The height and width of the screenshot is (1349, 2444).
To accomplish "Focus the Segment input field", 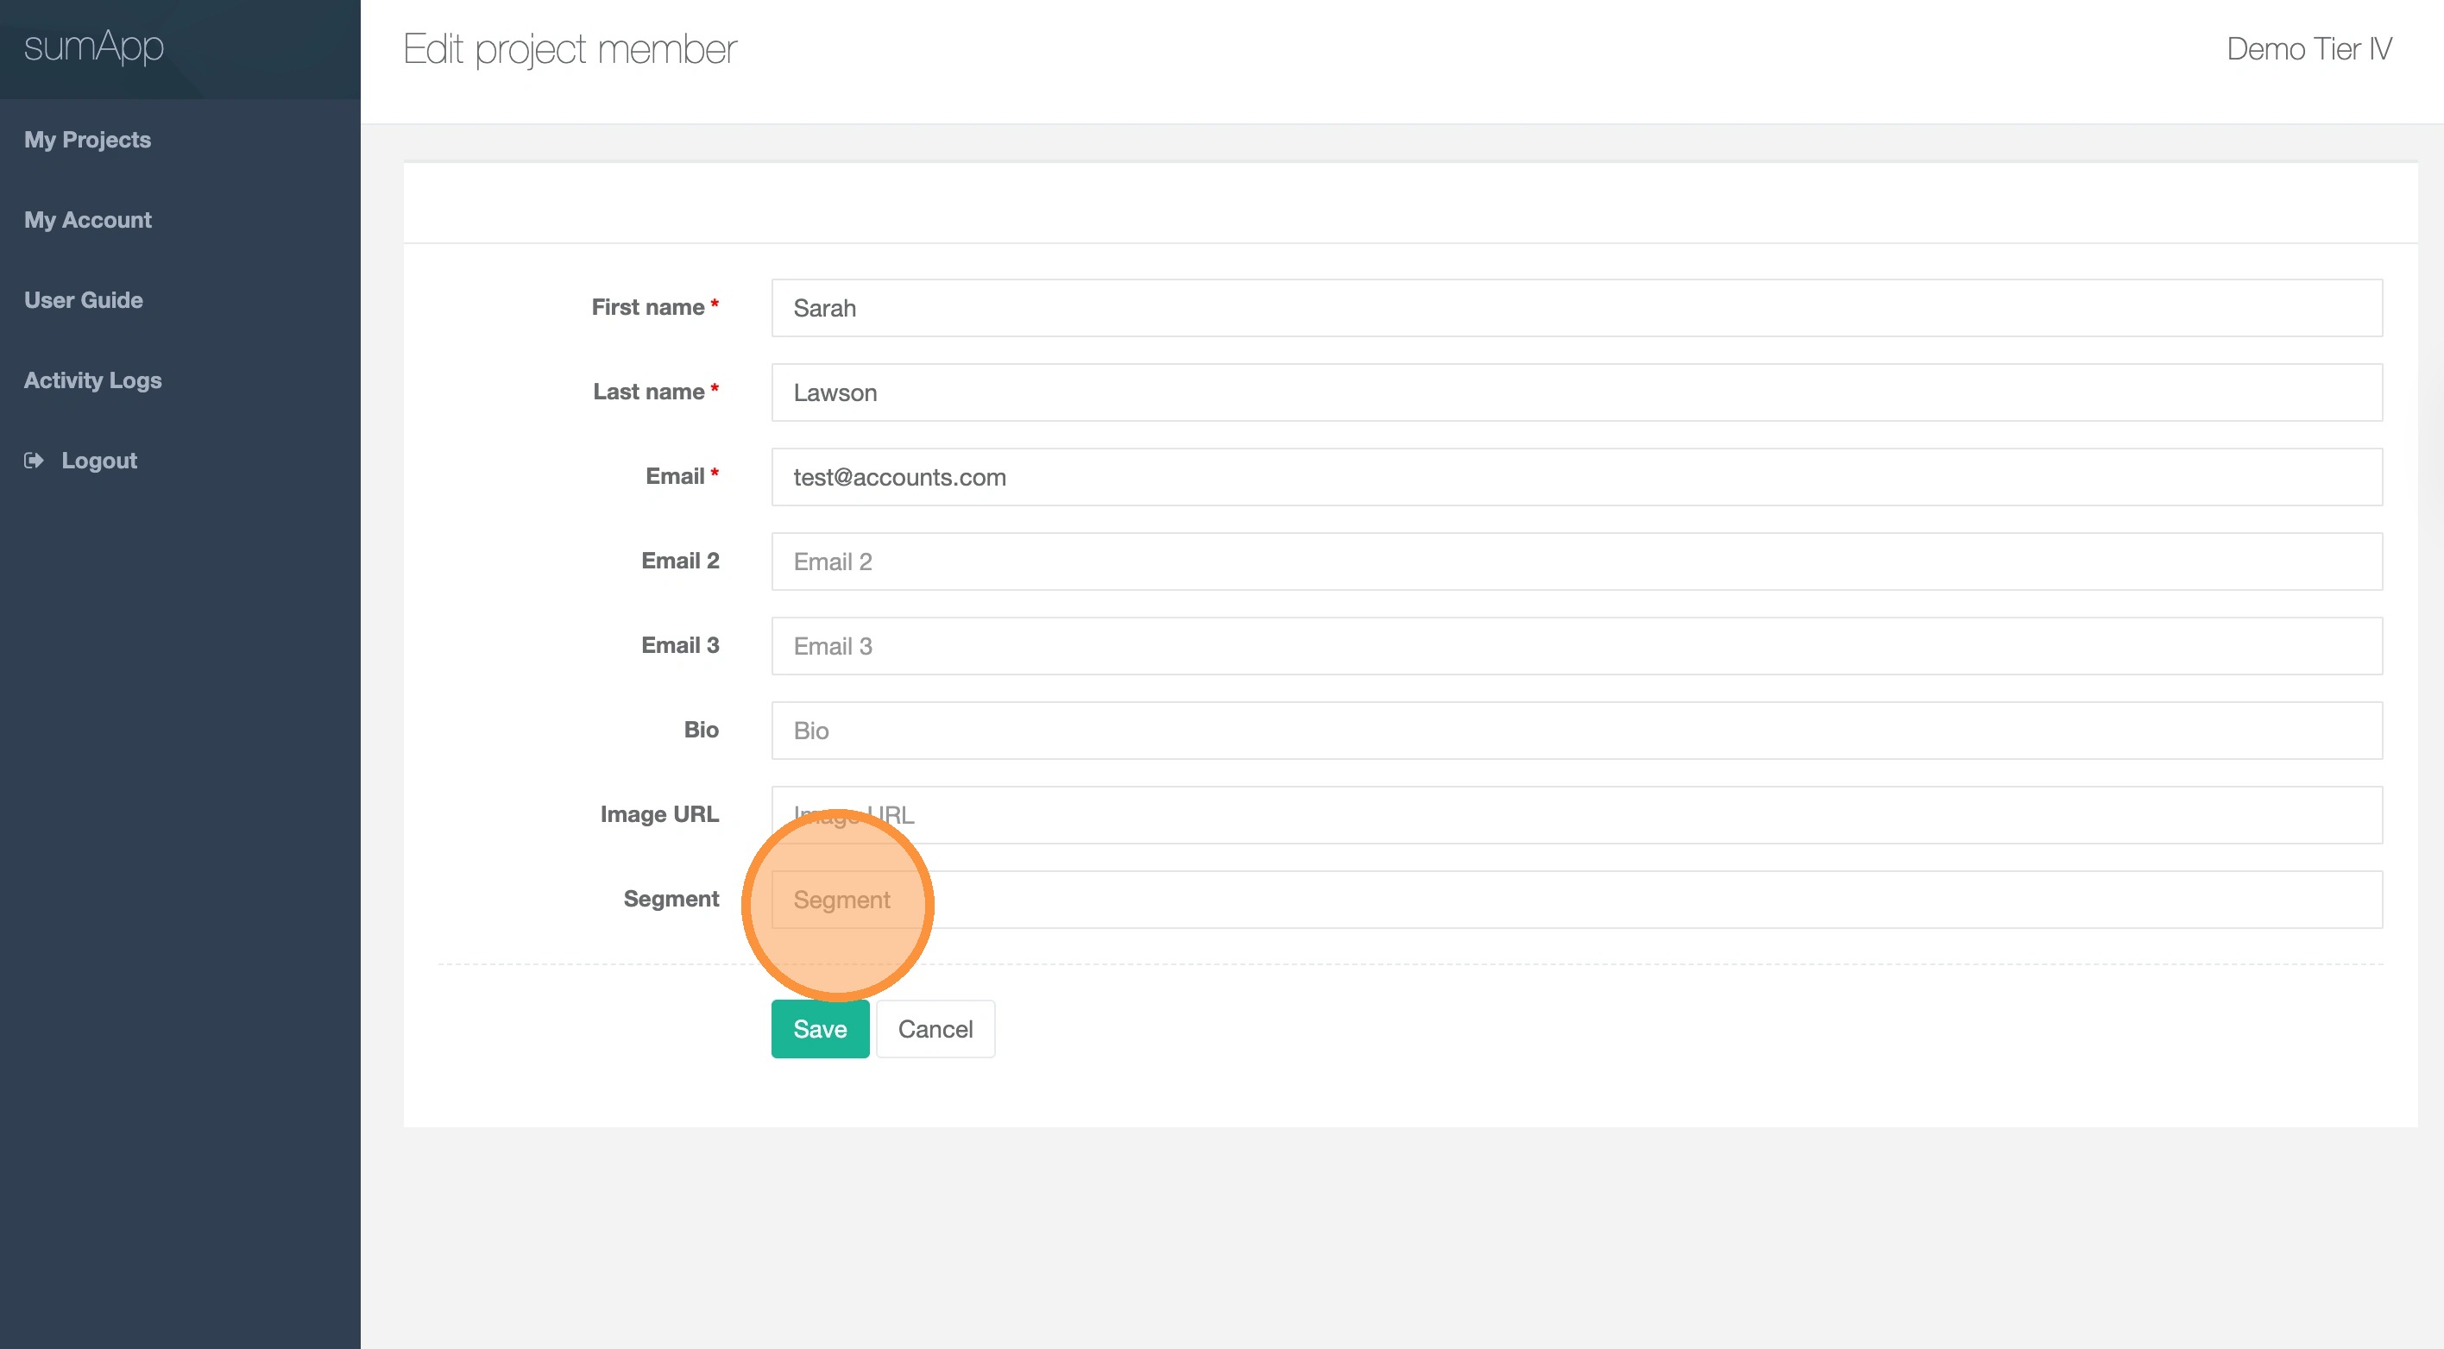I will point(1576,900).
